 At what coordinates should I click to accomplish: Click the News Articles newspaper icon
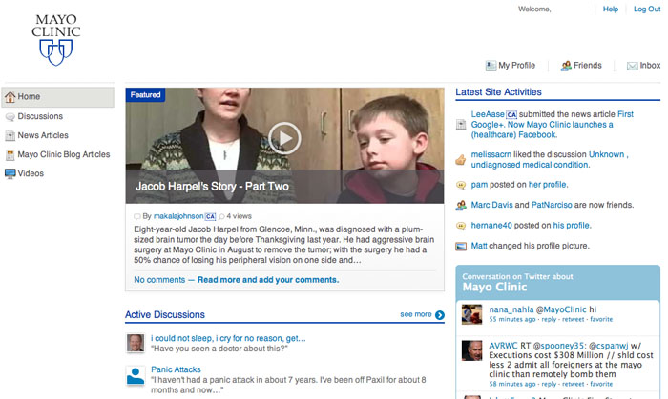[10, 136]
